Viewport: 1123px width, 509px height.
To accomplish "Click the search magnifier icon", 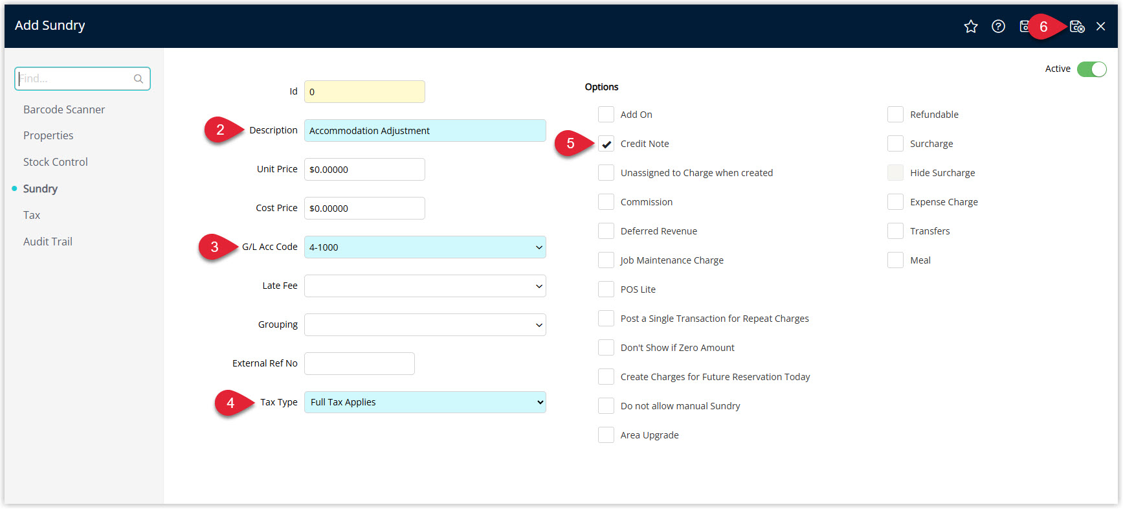I will coord(139,79).
